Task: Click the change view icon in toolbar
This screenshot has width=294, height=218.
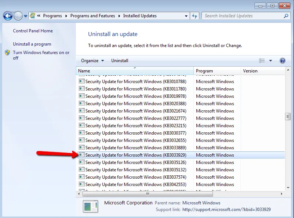Action: pos(262,61)
